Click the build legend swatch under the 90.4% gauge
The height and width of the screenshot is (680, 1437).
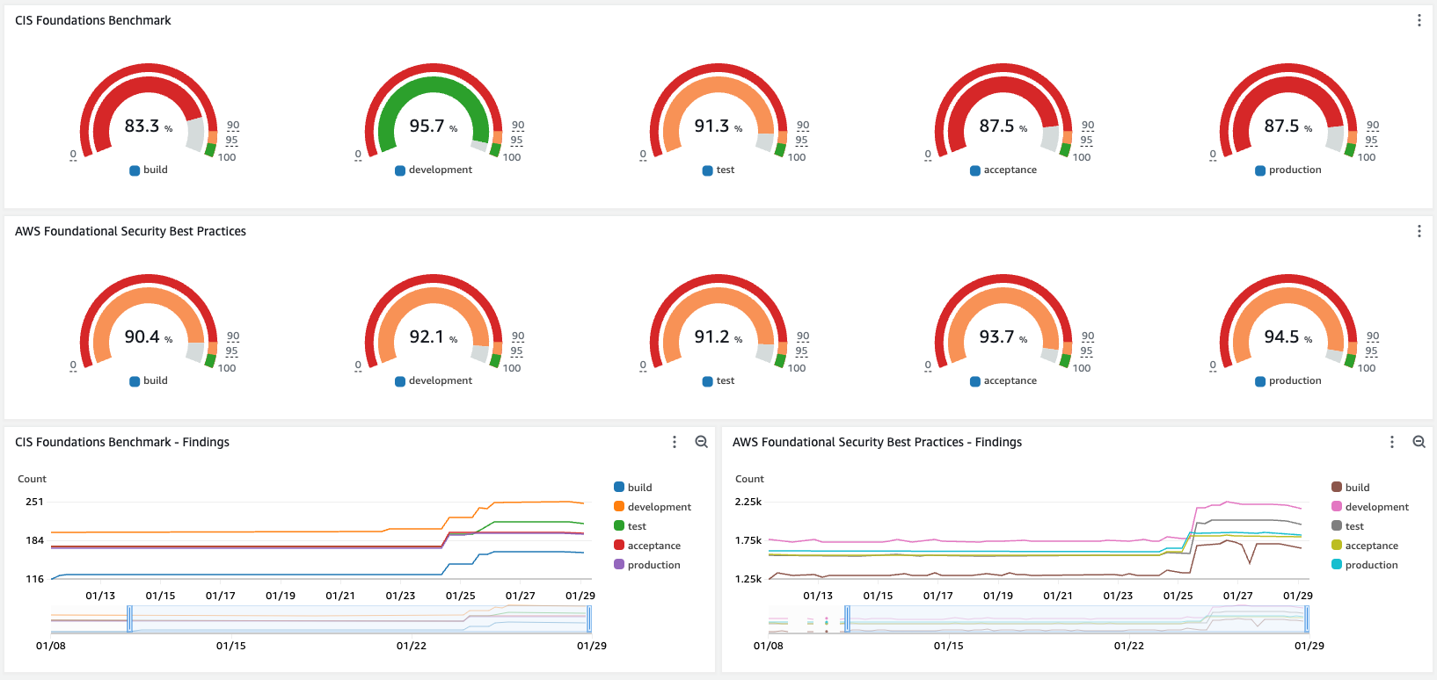135,381
